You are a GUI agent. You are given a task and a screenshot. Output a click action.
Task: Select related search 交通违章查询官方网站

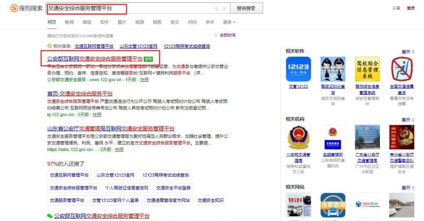coord(168,200)
